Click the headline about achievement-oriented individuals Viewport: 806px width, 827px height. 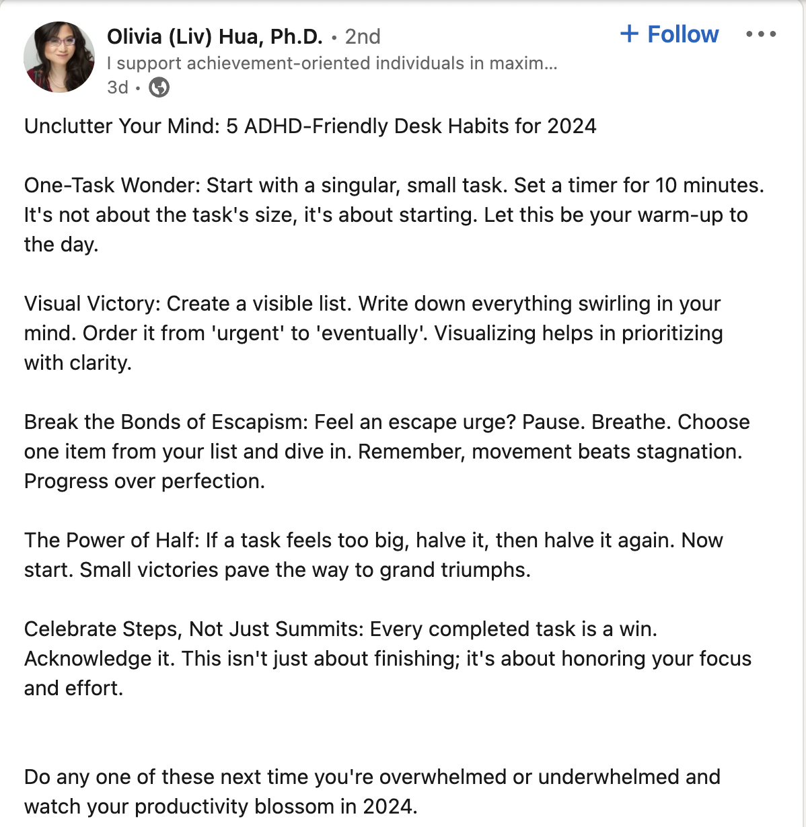tap(332, 63)
